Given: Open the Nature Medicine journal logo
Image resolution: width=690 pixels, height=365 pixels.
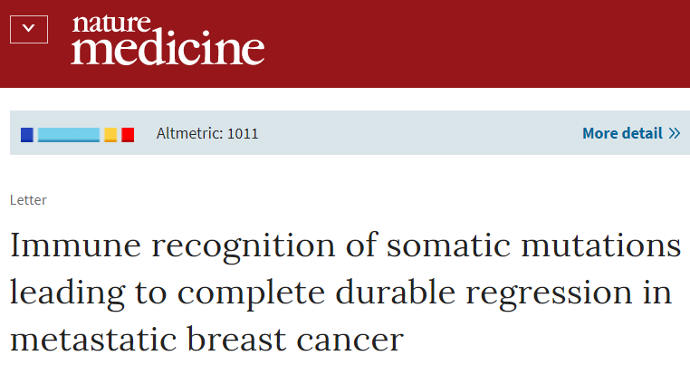Looking at the screenshot, I should click(x=168, y=40).
